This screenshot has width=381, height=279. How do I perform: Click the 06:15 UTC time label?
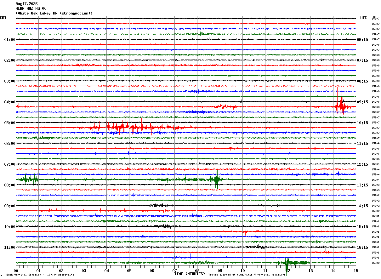(362, 40)
